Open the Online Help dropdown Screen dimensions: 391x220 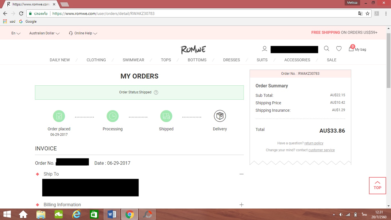coord(83,33)
